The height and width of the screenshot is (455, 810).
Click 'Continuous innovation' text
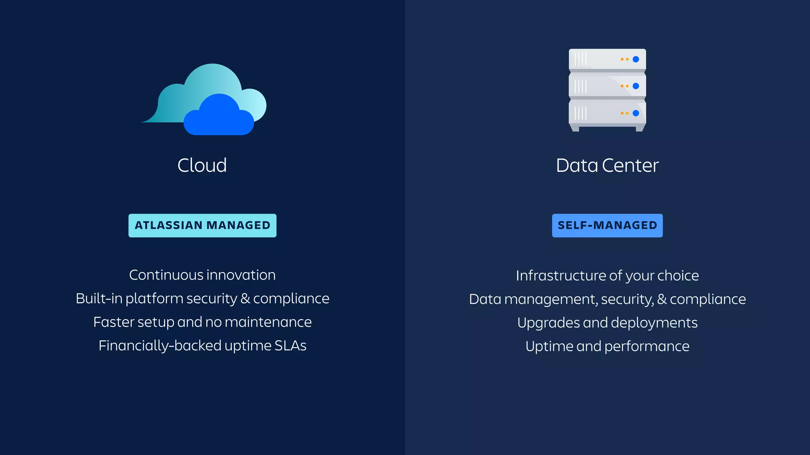coord(202,275)
